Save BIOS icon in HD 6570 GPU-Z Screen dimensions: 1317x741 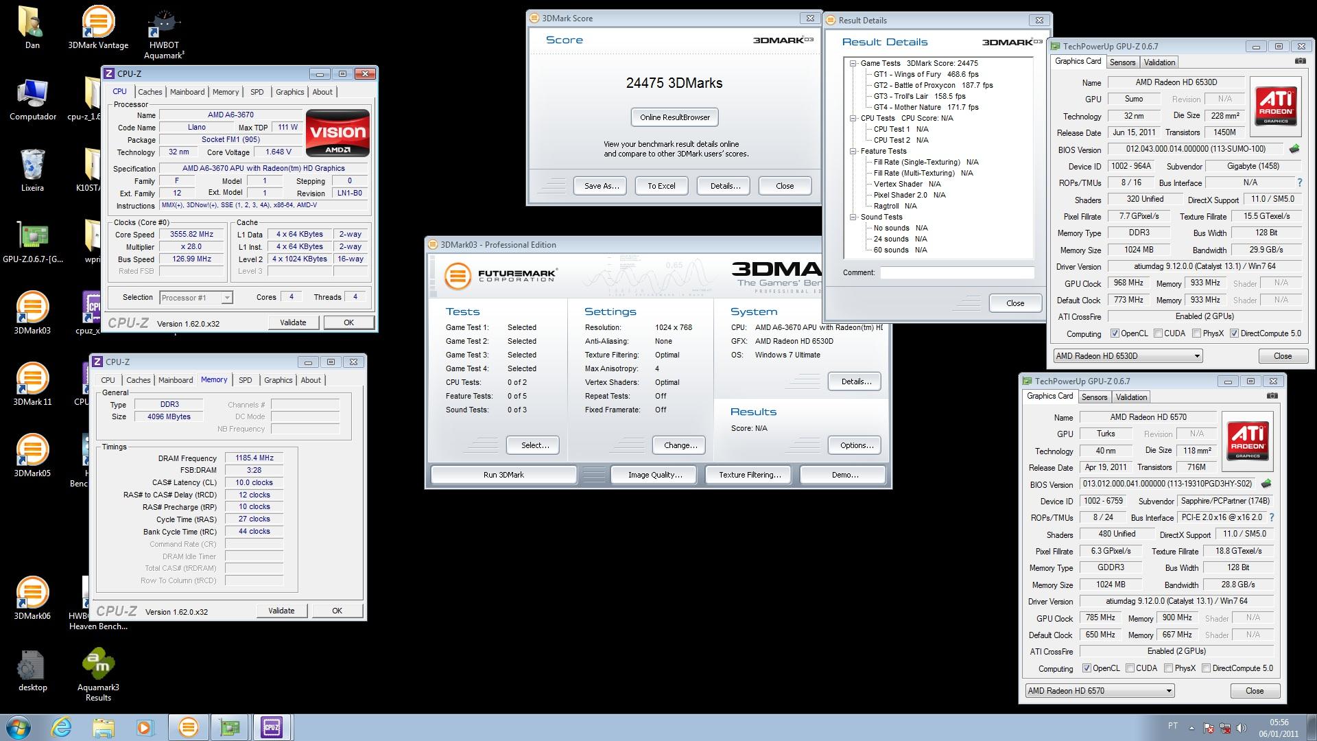point(1266,483)
